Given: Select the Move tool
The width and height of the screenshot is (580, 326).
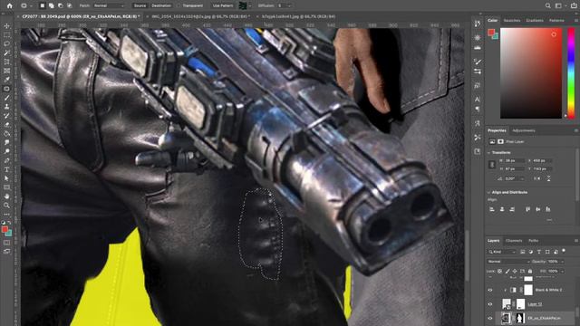Looking at the screenshot, I should pos(6,26).
